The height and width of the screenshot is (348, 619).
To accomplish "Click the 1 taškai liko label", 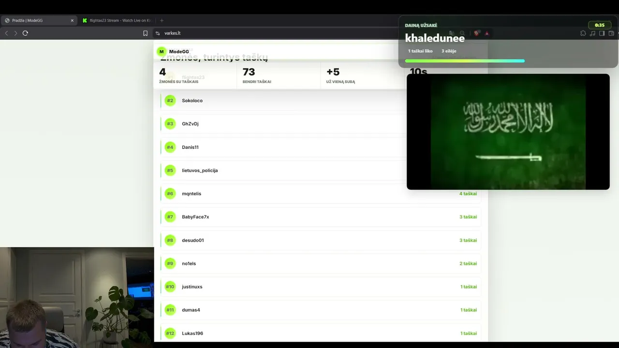I will click(420, 51).
